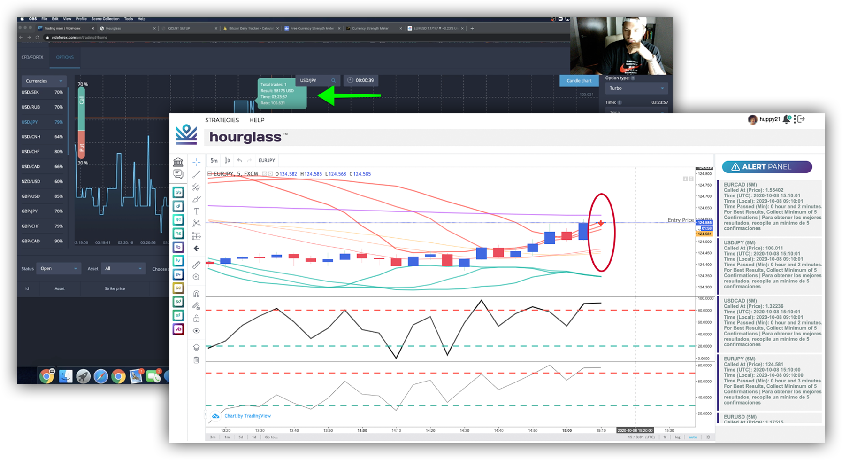Select the zoom-in magnifier tool
This screenshot has width=842, height=460.
(x=197, y=277)
